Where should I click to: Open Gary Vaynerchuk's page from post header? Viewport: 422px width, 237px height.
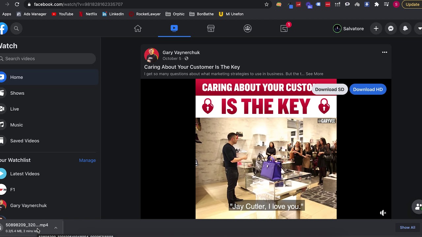(x=181, y=53)
